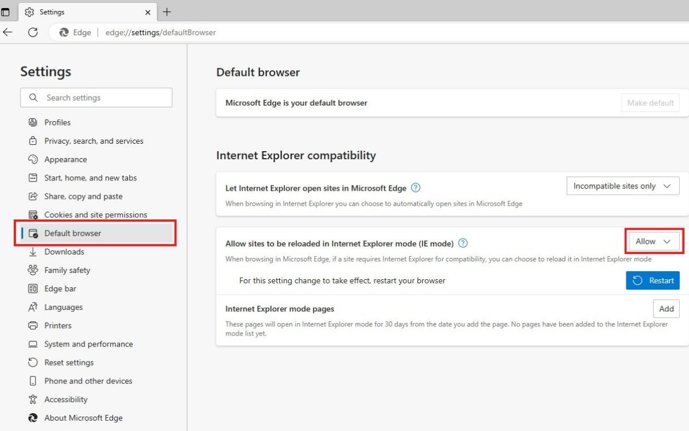Click Add next to Internet Explorer mode pages
The image size is (689, 431).
click(666, 309)
